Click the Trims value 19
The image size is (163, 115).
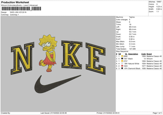point(130,24)
